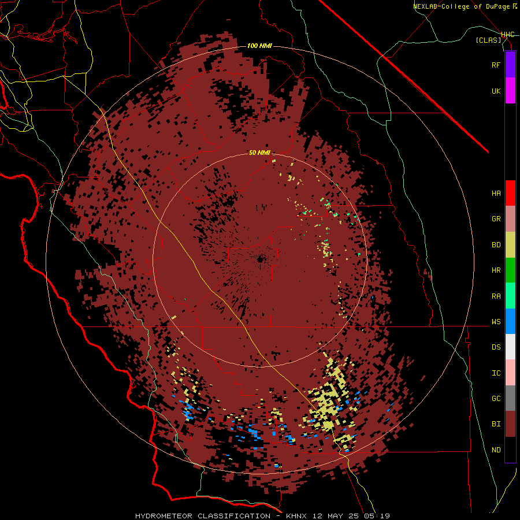Viewport: 520px width, 520px height.
Task: Select the BD yellow legend swatch
Action: tap(510, 245)
